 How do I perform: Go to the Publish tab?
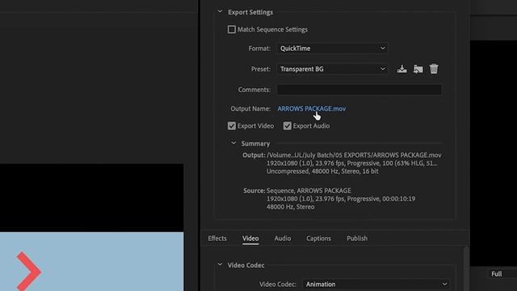pyautogui.click(x=357, y=238)
